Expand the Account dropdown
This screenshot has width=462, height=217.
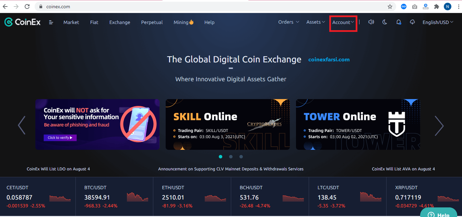343,22
